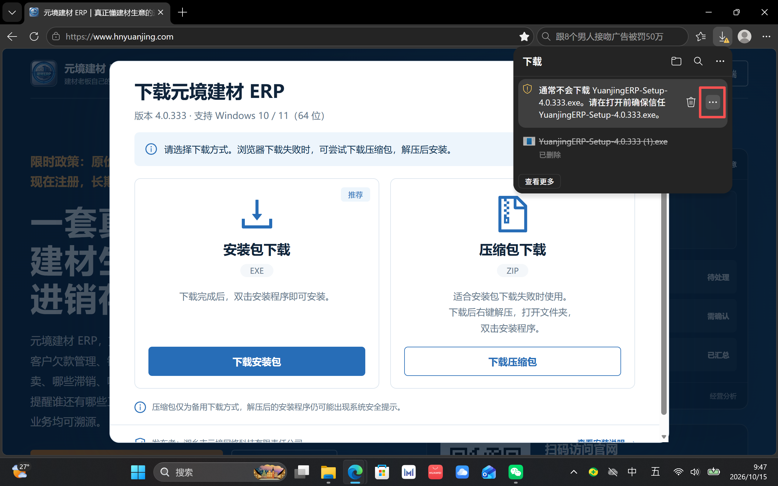The width and height of the screenshot is (778, 486).
Task: Open Microsoft Store from the taskbar
Action: pos(382,472)
